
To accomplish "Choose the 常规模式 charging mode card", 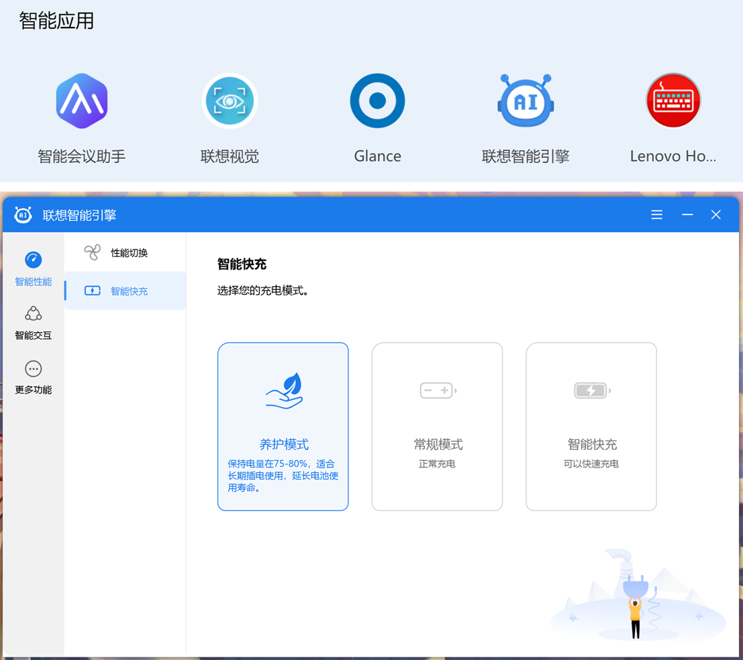I will 437,427.
